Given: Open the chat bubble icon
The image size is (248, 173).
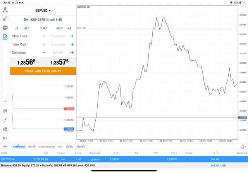Looking at the screenshot, I should (5, 28).
